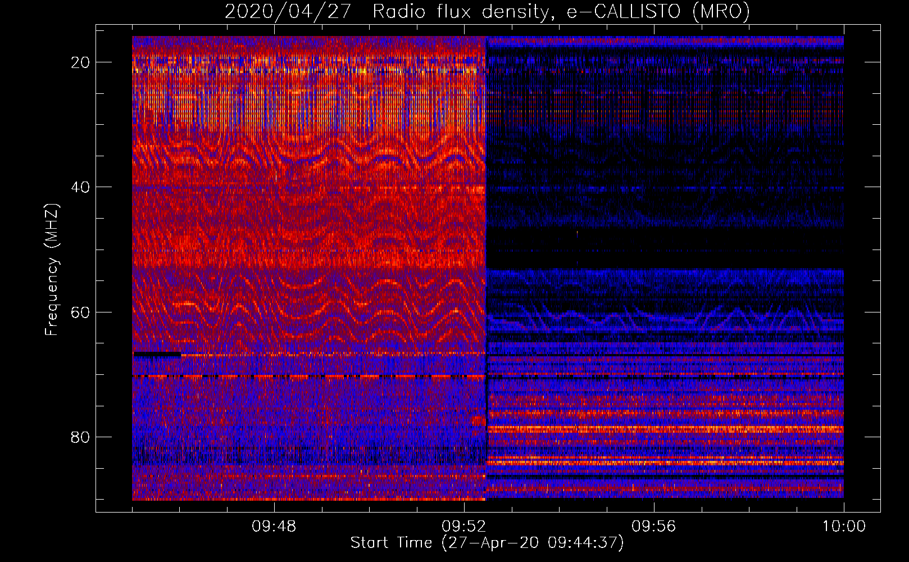Click the 'Frequency (MHZ)' axis label
Viewport: 909px width, 562px height.
click(52, 270)
